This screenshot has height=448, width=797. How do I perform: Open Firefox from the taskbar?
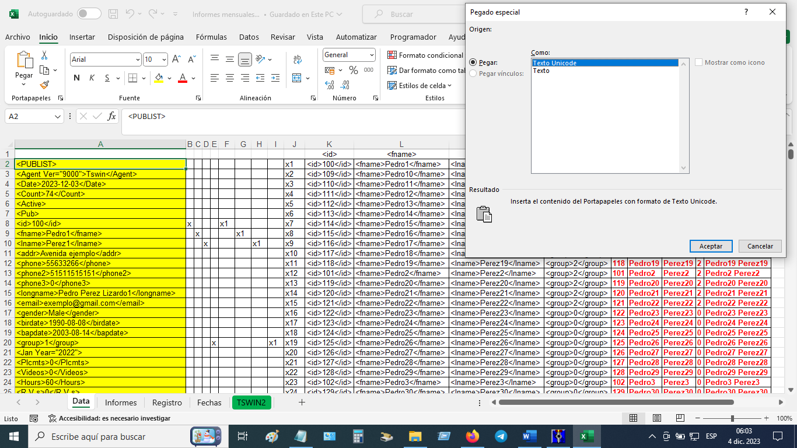click(x=472, y=436)
